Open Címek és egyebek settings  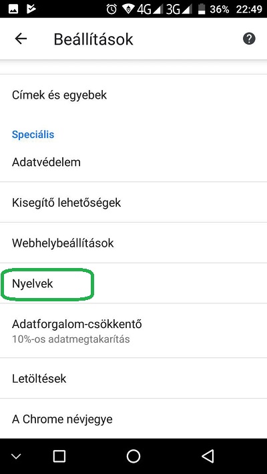[133, 95]
